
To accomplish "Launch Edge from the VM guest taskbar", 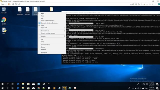I will point(18,84).
